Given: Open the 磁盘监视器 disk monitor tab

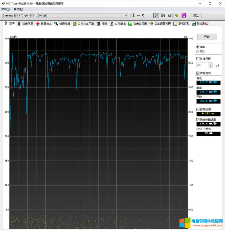Looking at the screenshot, I should (x=138, y=24).
